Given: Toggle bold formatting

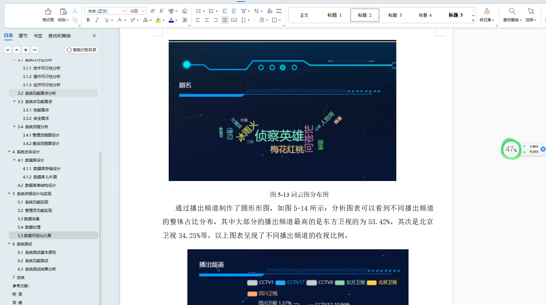Looking at the screenshot, I should coord(88,20).
